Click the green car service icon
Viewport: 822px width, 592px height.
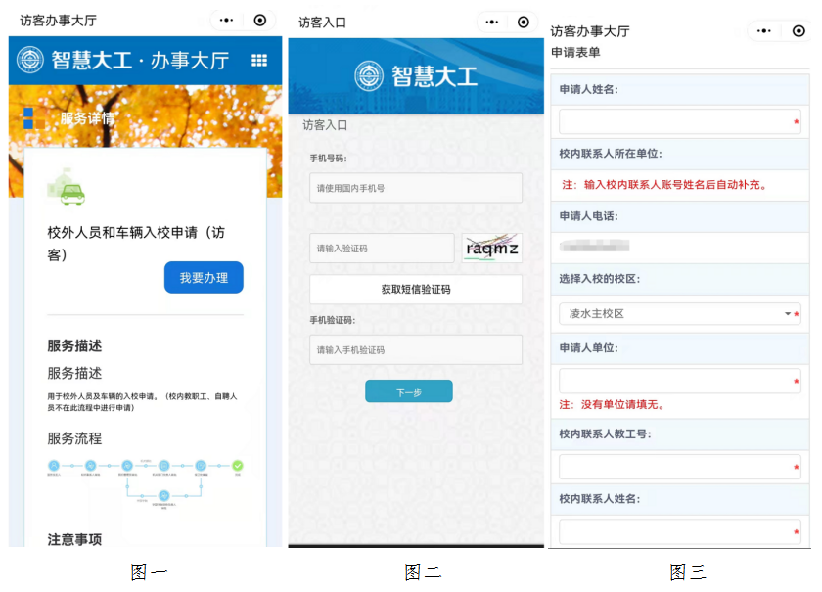pos(68,189)
